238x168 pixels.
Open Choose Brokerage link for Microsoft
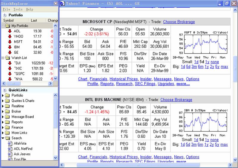(x=179, y=22)
